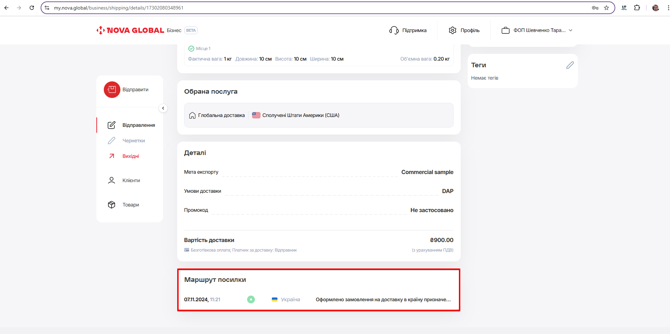Image resolution: width=670 pixels, height=334 pixels.
Task: Open the browser extensions puzzle icon
Action: click(x=637, y=8)
